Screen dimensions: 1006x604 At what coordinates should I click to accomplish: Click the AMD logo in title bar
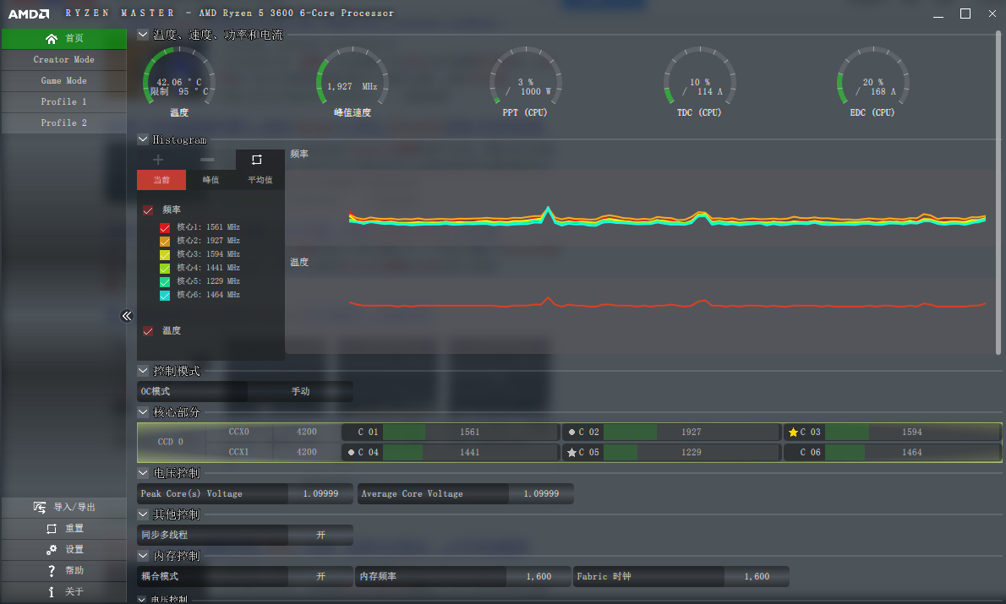(x=28, y=14)
